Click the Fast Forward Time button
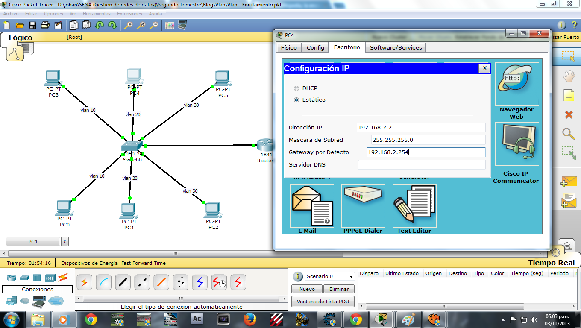This screenshot has height=328, width=581. coord(144,263)
